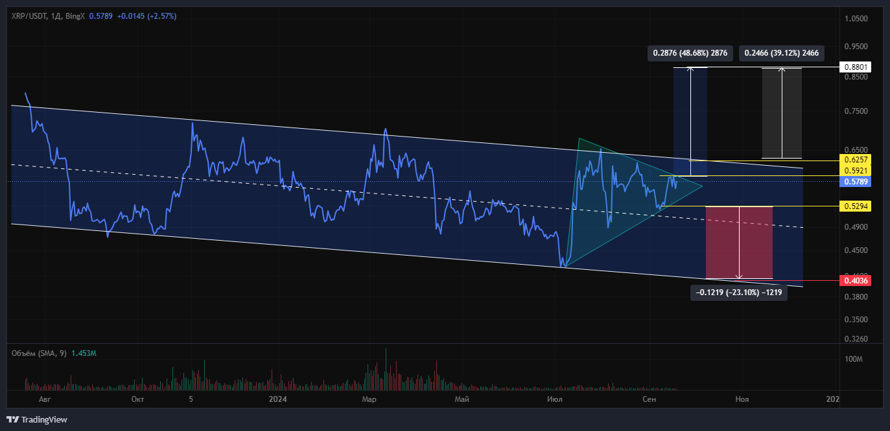Click the 0.7500 price axis tick

click(856, 111)
